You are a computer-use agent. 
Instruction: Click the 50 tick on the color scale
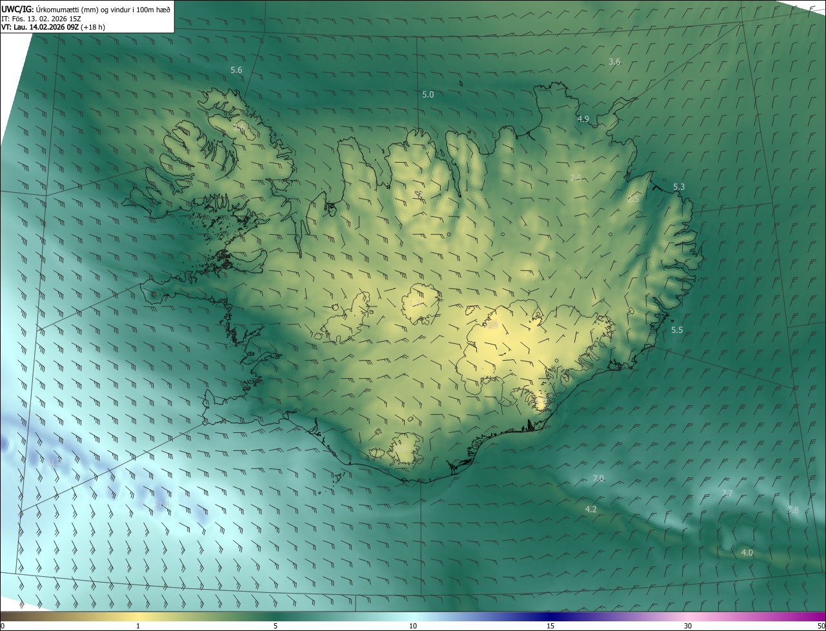820,626
